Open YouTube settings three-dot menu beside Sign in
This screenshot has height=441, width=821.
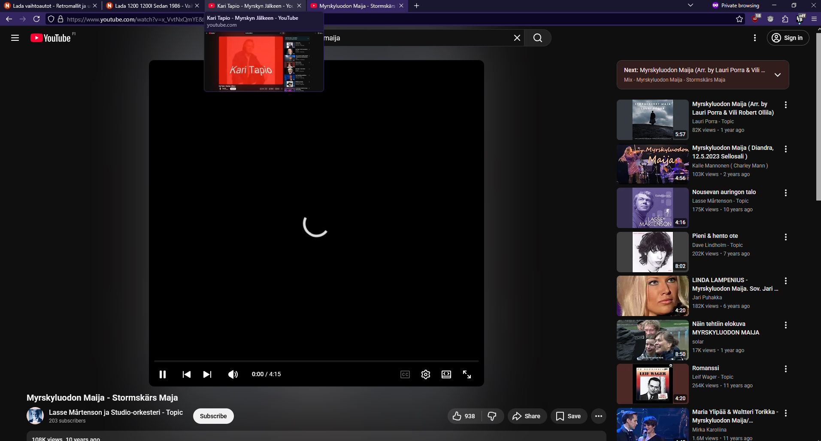click(x=755, y=38)
